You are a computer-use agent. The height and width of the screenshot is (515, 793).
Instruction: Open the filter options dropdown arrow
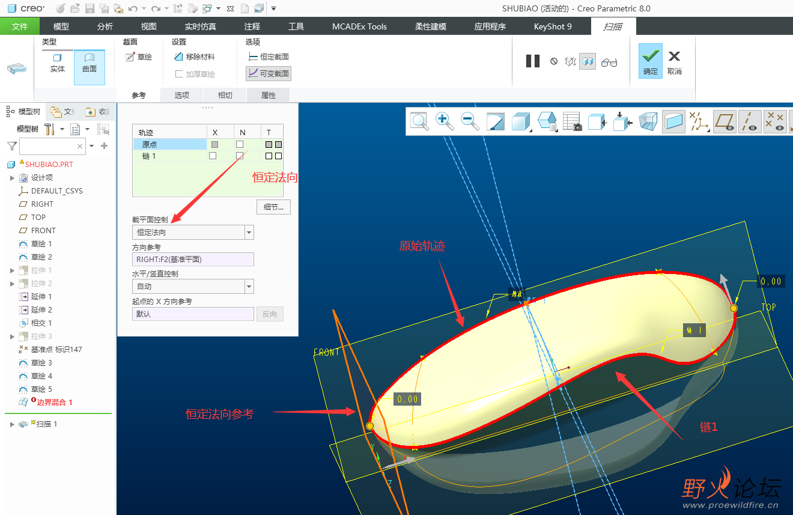coord(92,146)
